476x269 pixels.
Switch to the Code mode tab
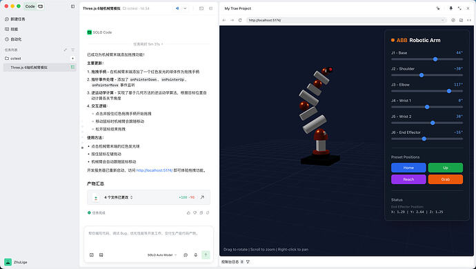30,6
